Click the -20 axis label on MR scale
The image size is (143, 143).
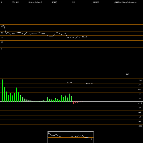tap(140, 108)
